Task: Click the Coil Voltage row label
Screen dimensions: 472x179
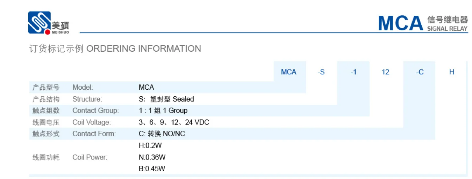Action: pyautogui.click(x=92, y=122)
